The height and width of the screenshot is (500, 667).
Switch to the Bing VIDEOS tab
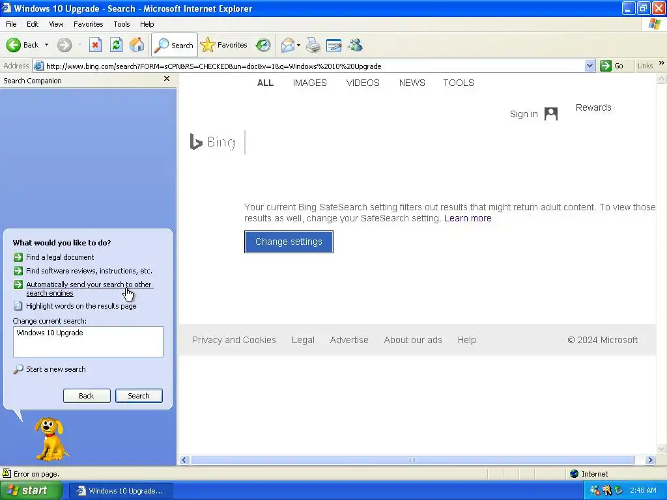coord(363,83)
